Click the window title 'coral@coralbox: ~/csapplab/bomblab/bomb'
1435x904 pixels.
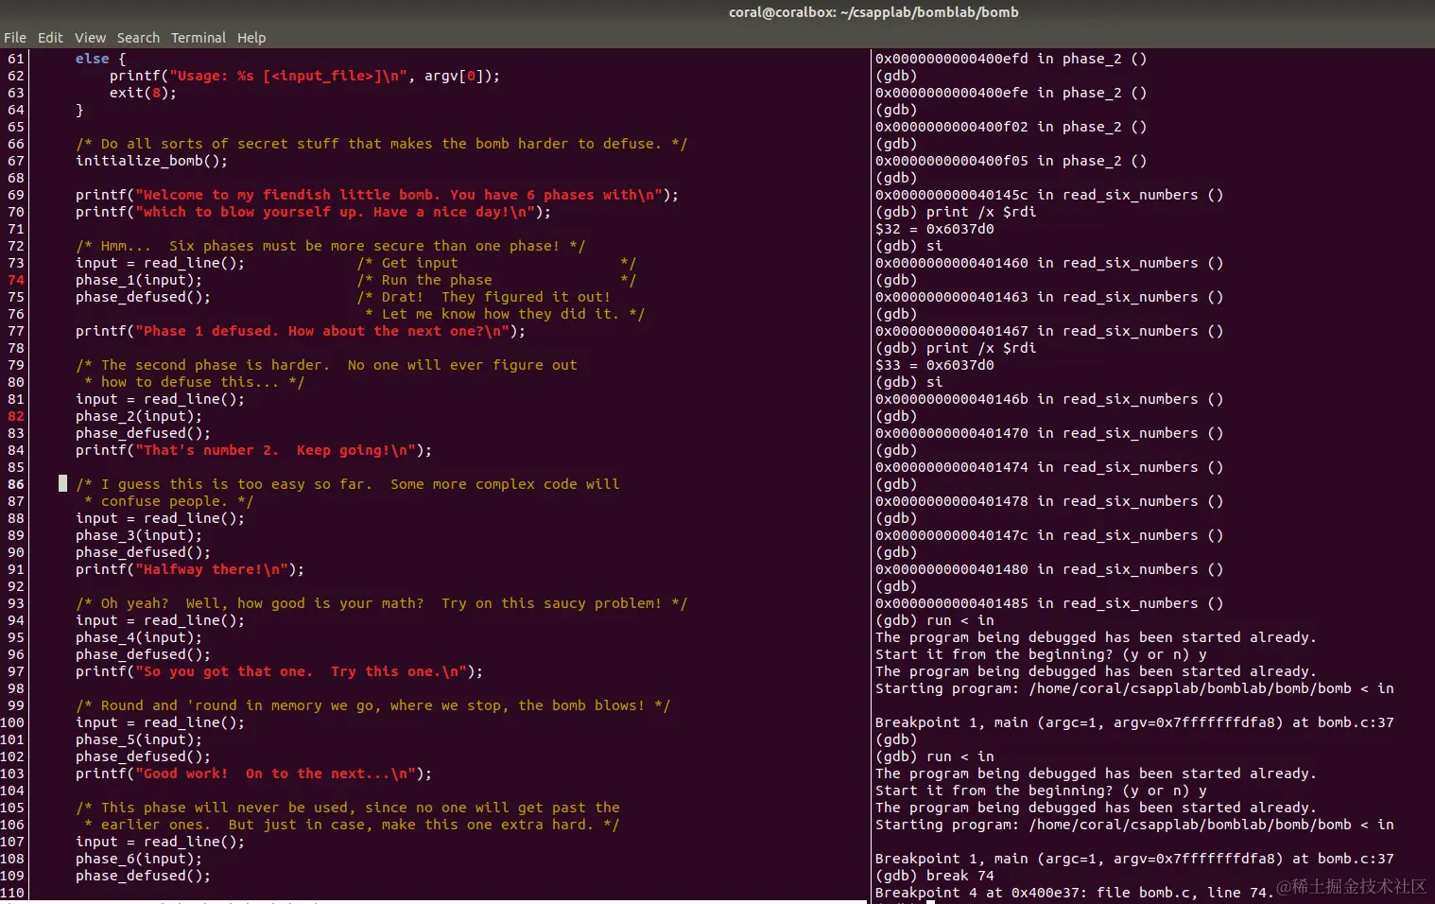click(x=873, y=12)
